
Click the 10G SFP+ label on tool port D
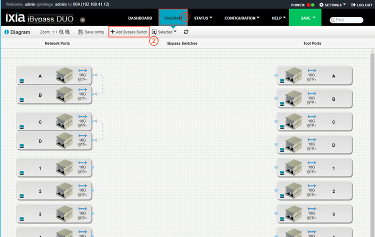coord(311,146)
